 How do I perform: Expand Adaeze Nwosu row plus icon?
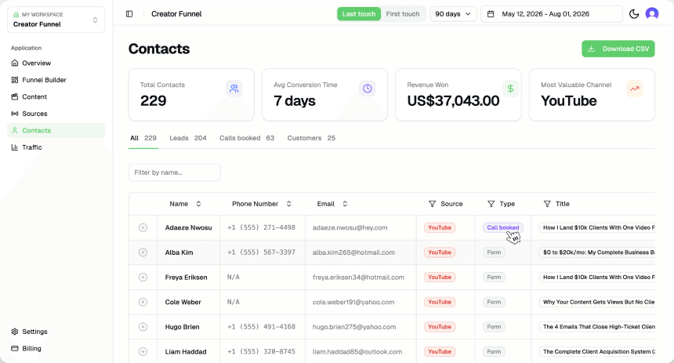tap(143, 227)
